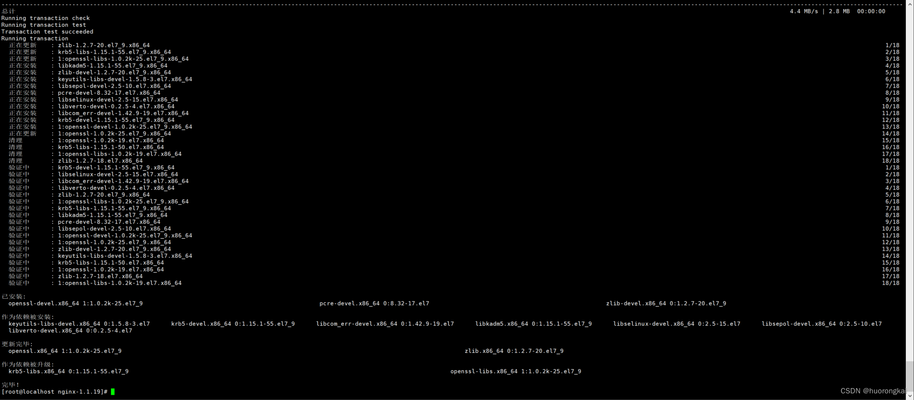Click "openssl-devel.x86_64 1:1.0.2k-25.el7_9" under 已安装

coord(75,303)
